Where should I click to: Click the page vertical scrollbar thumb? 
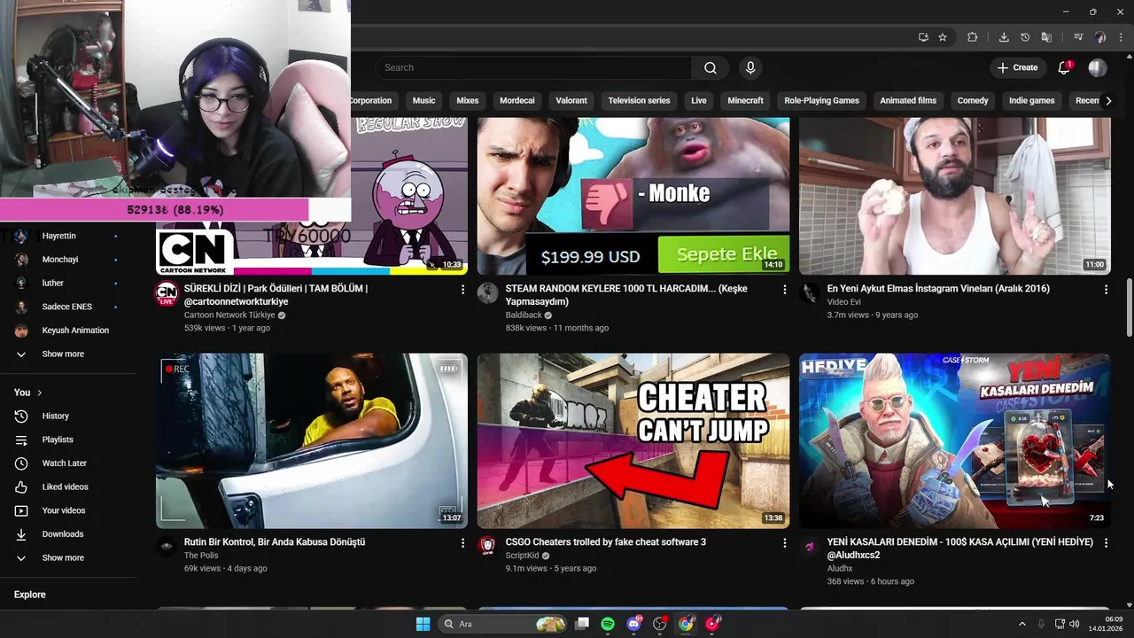(x=1129, y=307)
